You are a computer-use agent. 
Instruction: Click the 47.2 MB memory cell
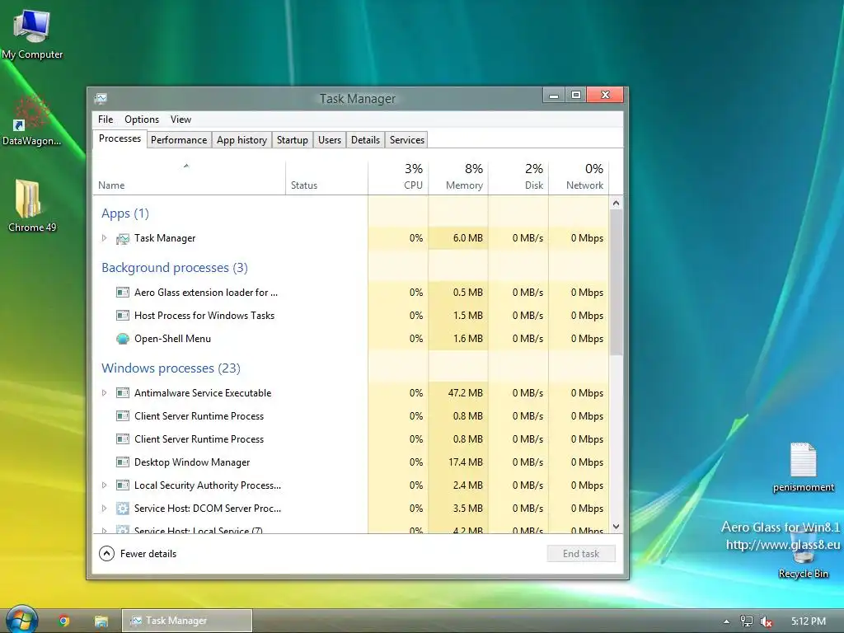point(458,393)
